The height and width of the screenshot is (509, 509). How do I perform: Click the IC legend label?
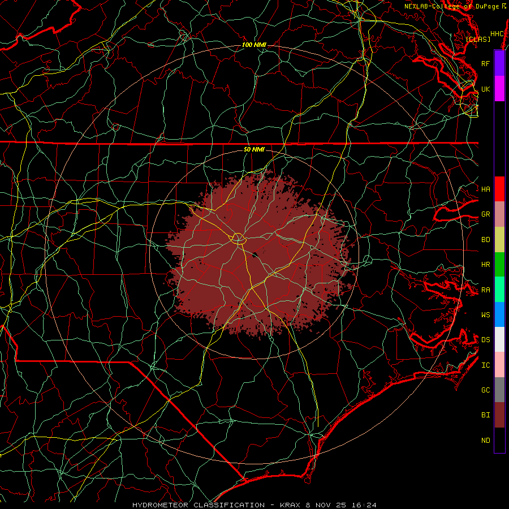point(485,365)
